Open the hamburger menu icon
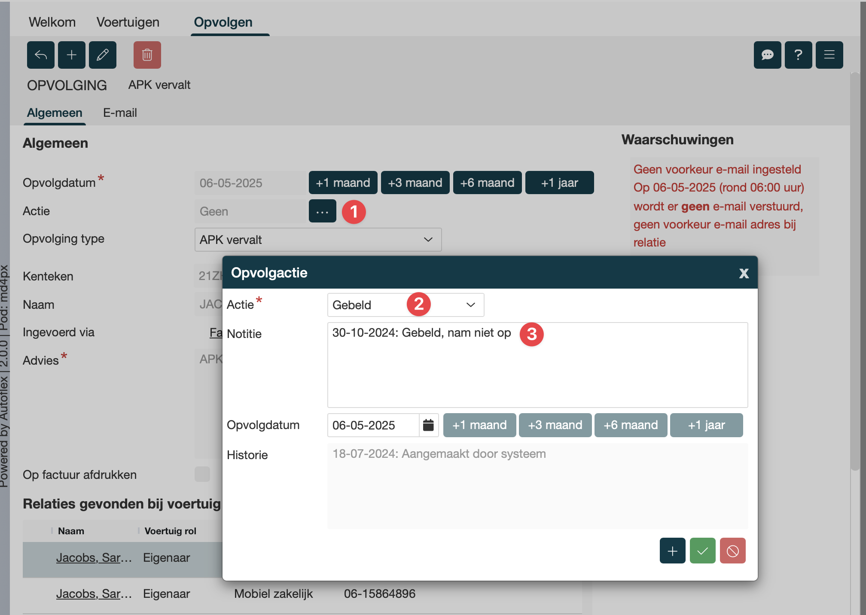Image resolution: width=866 pixels, height=615 pixels. point(829,55)
